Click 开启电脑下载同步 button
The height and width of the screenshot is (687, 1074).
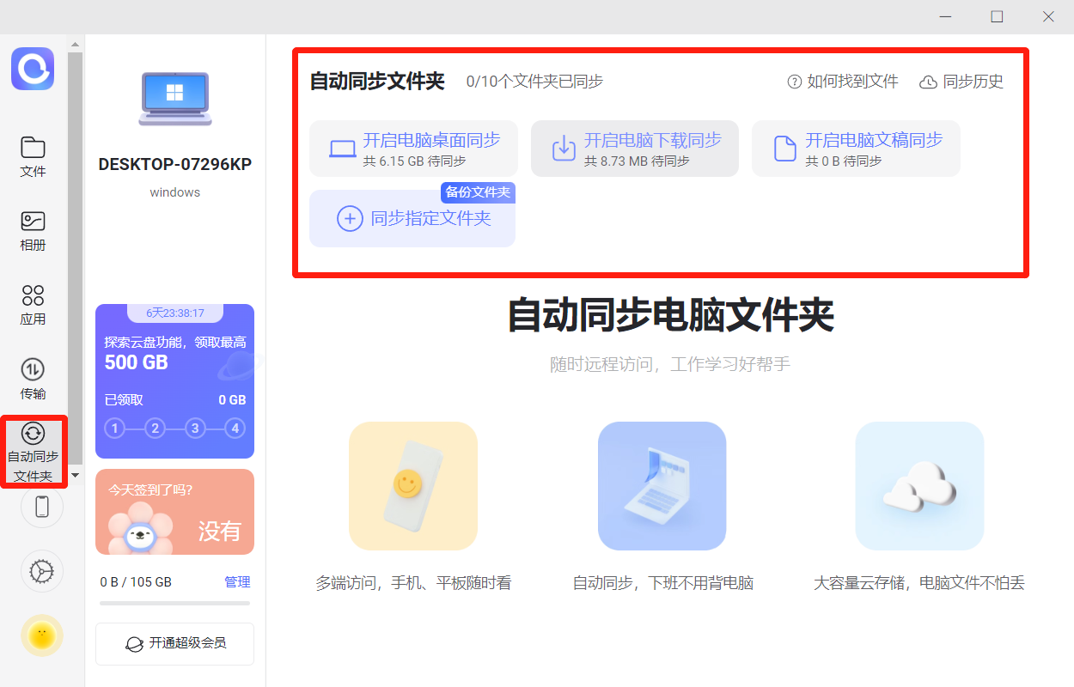(x=635, y=149)
